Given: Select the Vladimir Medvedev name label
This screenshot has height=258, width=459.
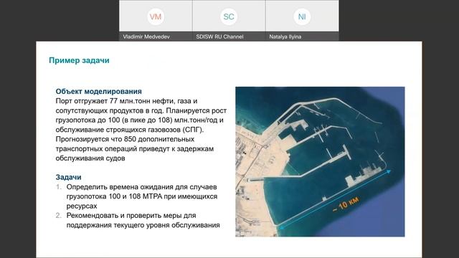Looking at the screenshot, I should (x=146, y=37).
